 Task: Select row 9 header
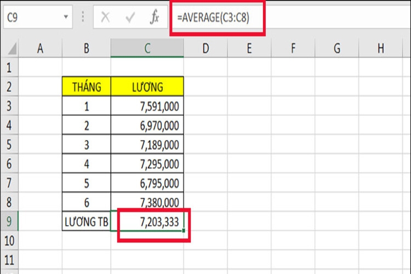(9, 221)
